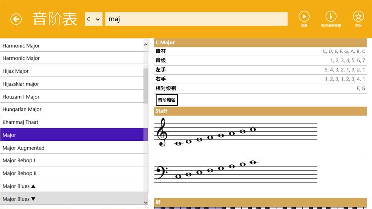Select Hijaz Major scale

pyautogui.click(x=72, y=71)
